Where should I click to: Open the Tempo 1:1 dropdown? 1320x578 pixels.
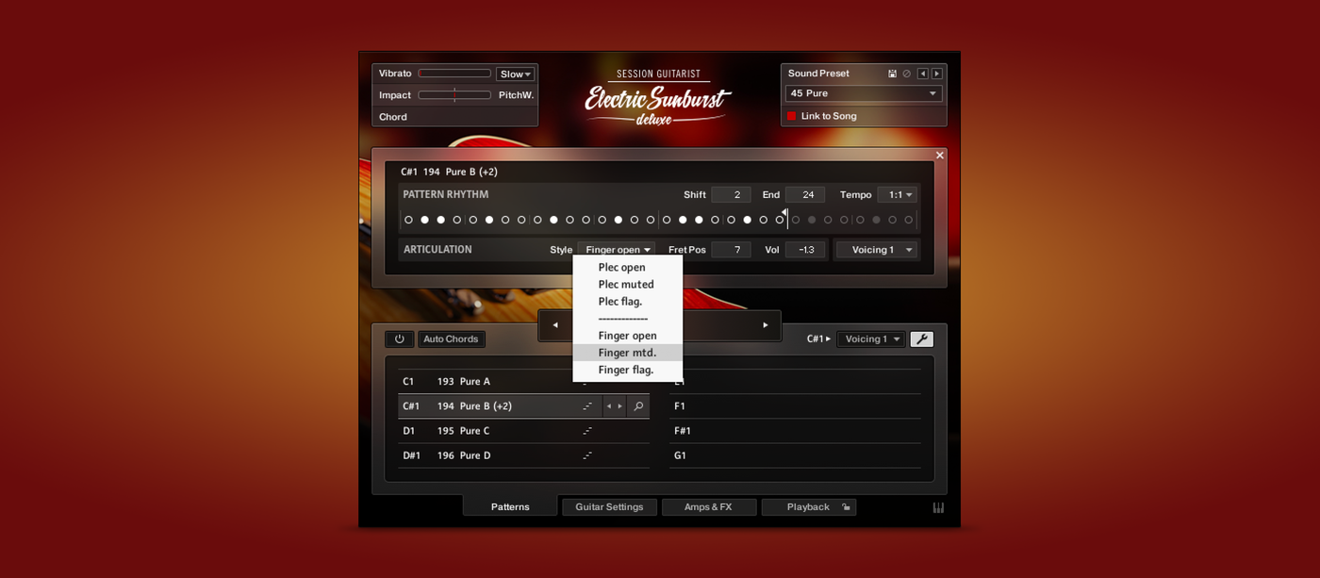[x=897, y=194]
